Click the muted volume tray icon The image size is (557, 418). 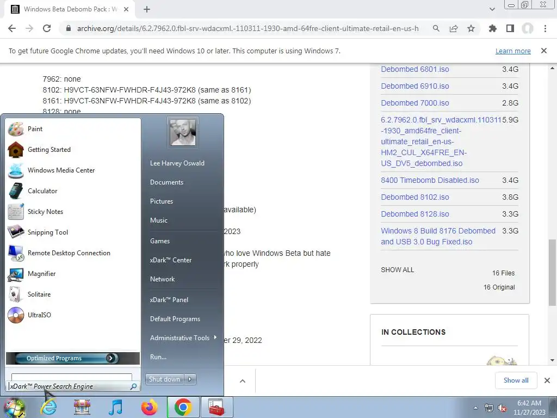502,408
